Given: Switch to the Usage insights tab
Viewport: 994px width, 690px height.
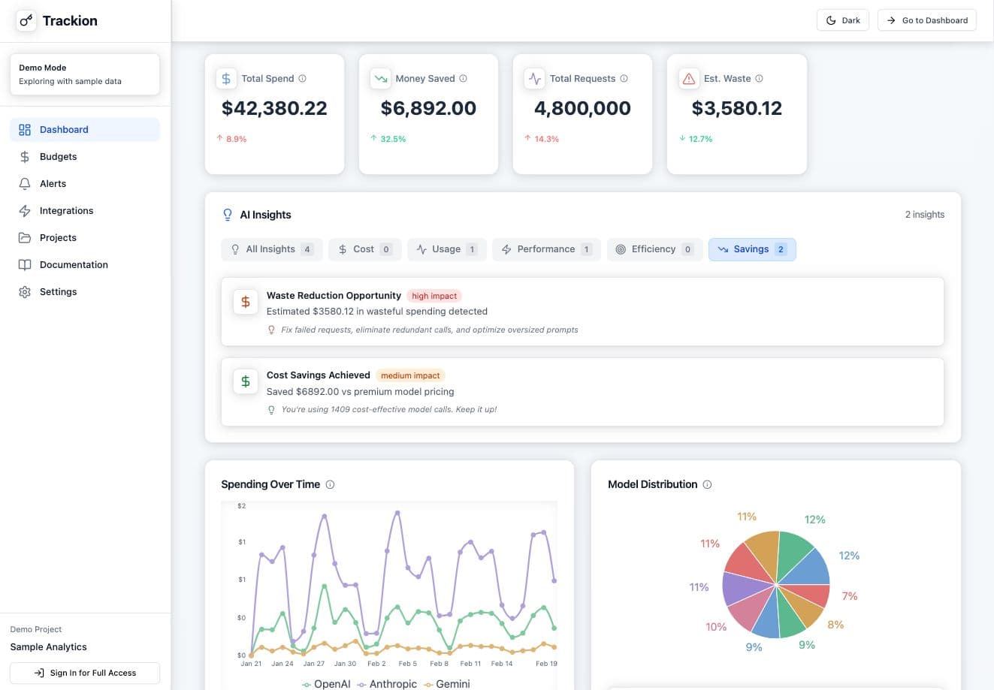Looking at the screenshot, I should [446, 249].
